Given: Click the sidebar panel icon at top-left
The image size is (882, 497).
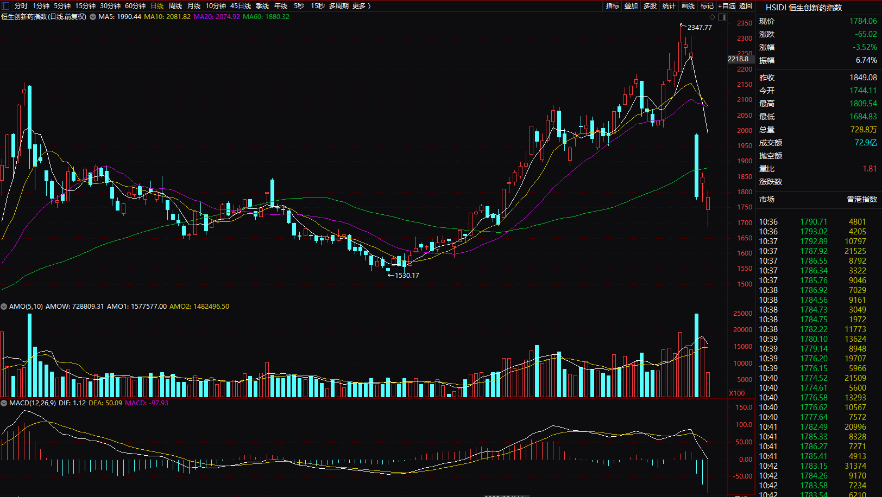Looking at the screenshot, I should click(6, 5).
